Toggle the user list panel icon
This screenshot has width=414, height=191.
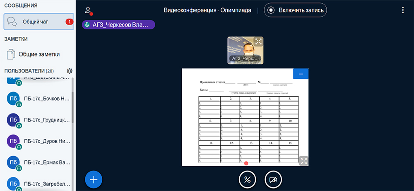pyautogui.click(x=88, y=10)
